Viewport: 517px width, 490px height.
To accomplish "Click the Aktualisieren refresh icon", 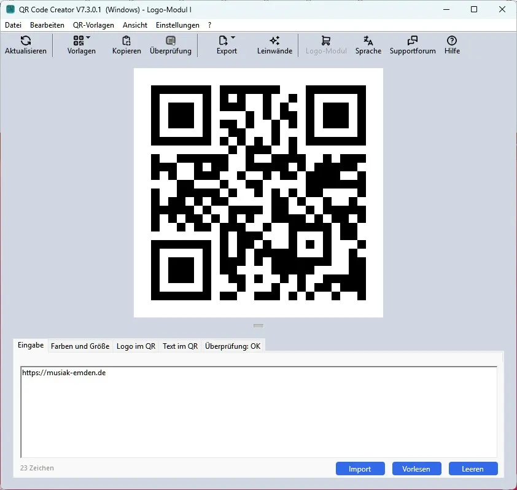I will pyautogui.click(x=26, y=41).
